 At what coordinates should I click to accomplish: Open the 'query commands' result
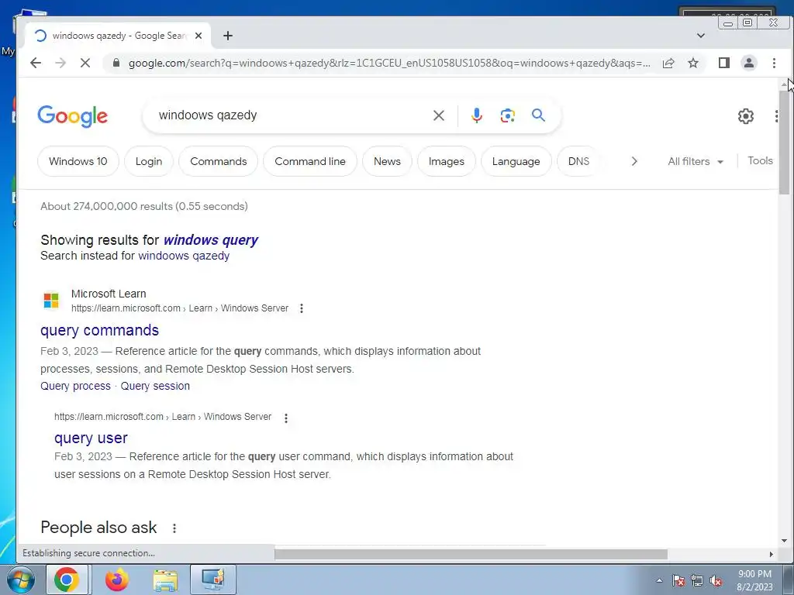click(x=100, y=330)
